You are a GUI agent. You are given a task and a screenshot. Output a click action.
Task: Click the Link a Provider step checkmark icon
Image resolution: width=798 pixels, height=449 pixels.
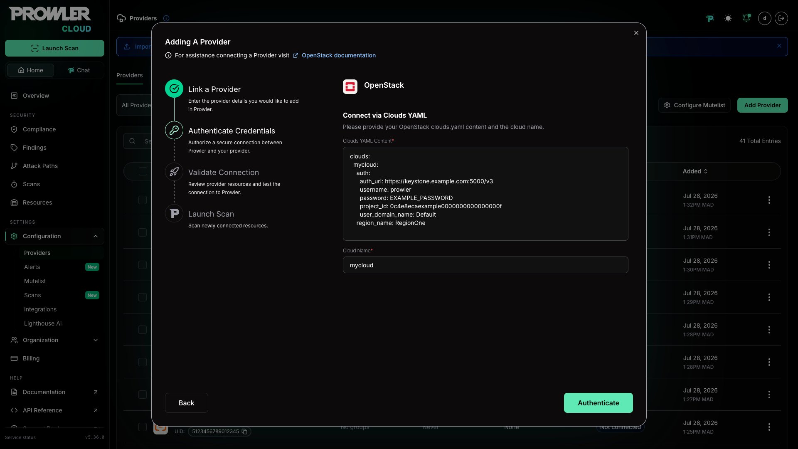click(x=174, y=89)
